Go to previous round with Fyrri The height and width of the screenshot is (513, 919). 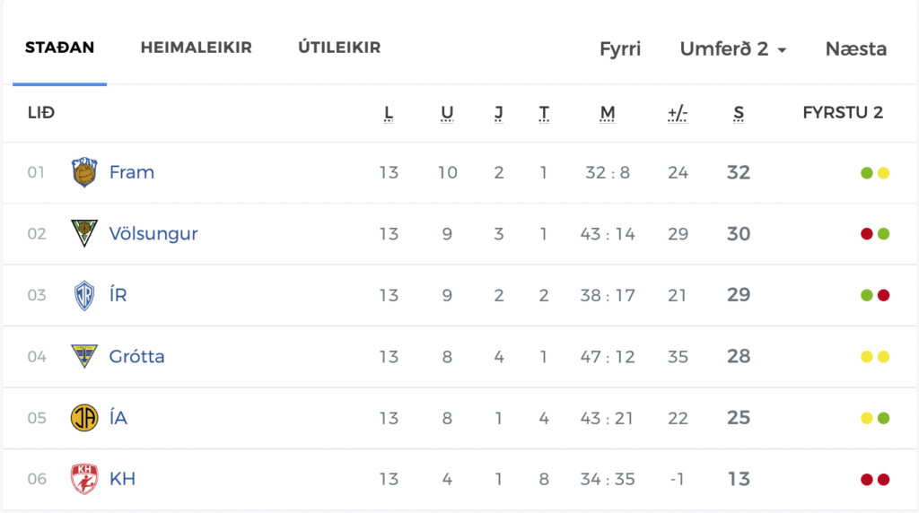pyautogui.click(x=620, y=48)
